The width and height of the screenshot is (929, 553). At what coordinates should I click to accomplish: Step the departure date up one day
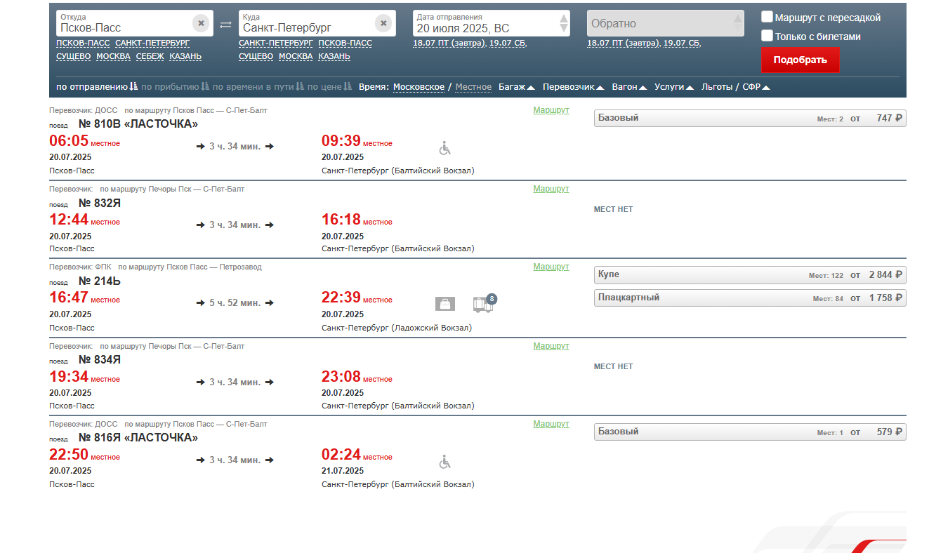click(x=564, y=18)
